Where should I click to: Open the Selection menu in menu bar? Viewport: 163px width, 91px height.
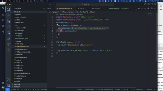click(x=19, y=1)
